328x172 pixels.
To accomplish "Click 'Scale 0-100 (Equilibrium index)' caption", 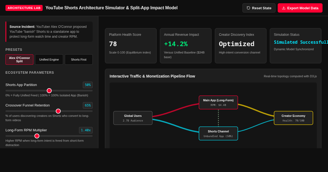I will [130, 52].
